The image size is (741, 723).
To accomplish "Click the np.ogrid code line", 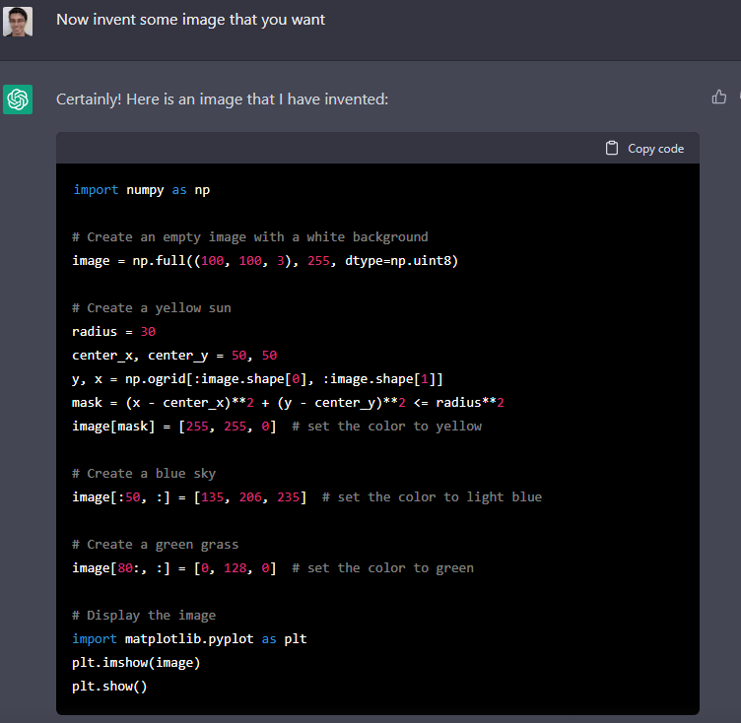I will click(257, 378).
